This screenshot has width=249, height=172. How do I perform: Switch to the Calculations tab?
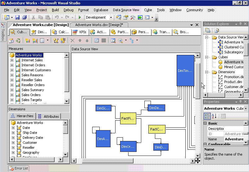click(x=60, y=32)
